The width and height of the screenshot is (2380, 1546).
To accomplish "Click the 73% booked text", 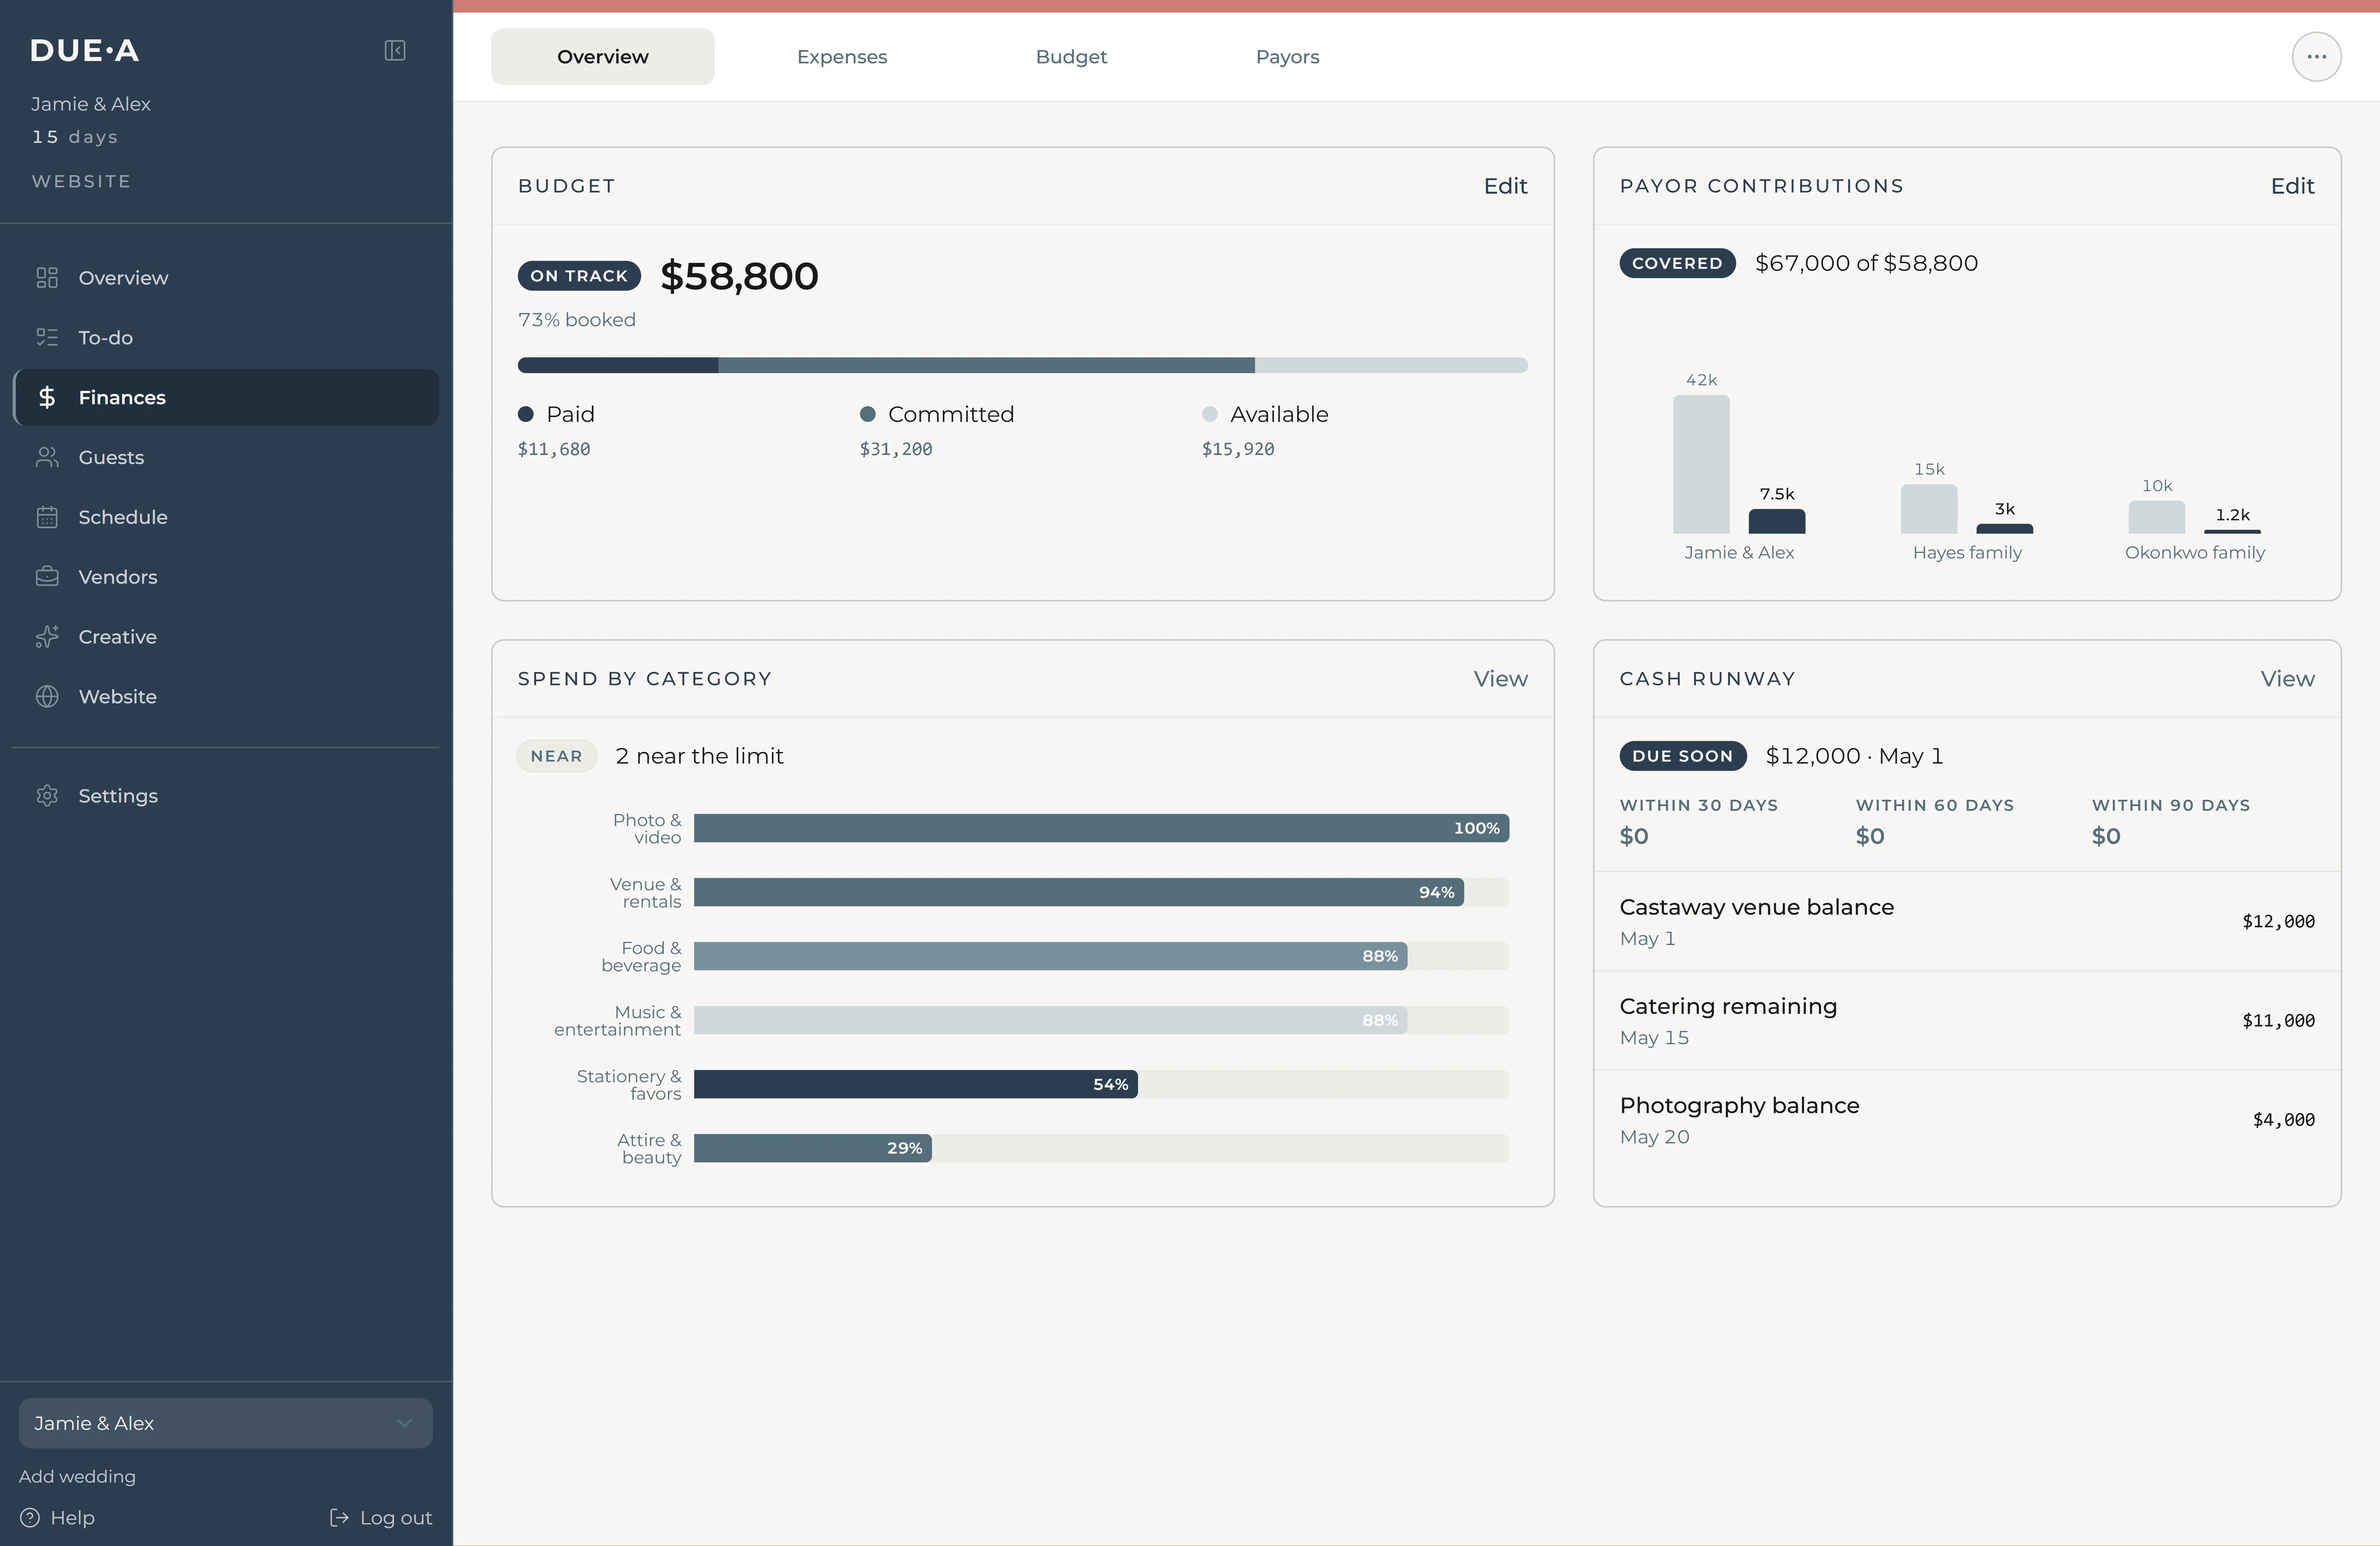I will pos(577,320).
